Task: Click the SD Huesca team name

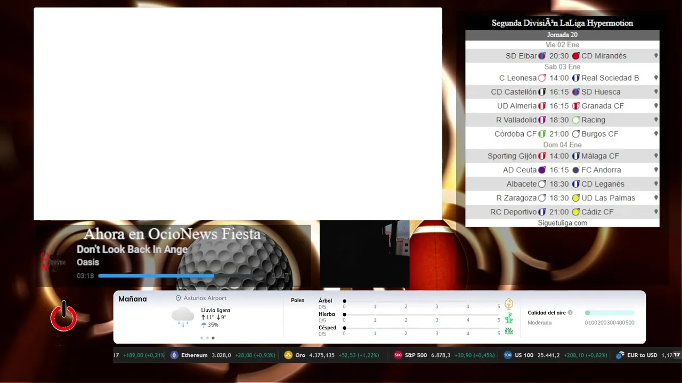Action: [x=601, y=92]
